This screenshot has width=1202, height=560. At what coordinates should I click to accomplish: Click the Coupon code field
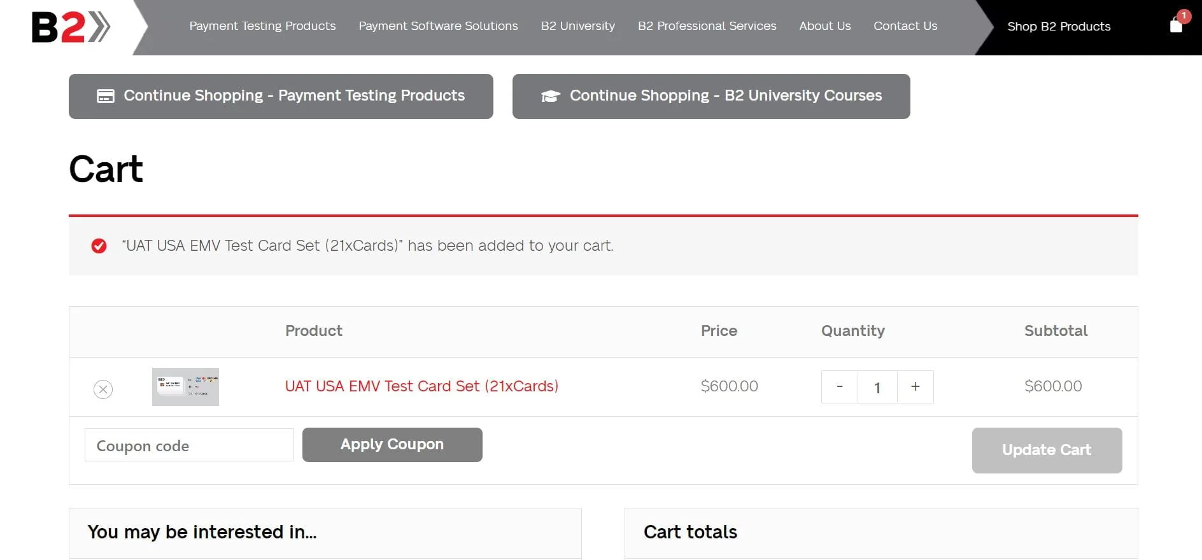(x=189, y=445)
